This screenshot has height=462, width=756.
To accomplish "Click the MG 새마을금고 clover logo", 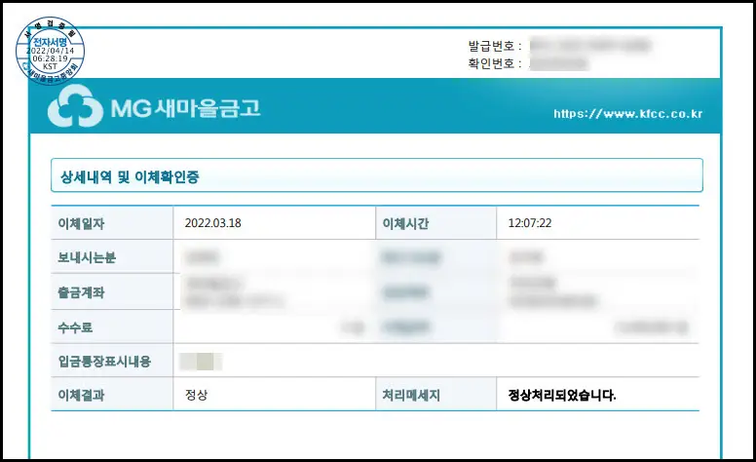I will 75,105.
